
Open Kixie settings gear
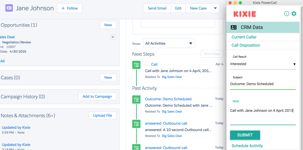tap(294, 14)
